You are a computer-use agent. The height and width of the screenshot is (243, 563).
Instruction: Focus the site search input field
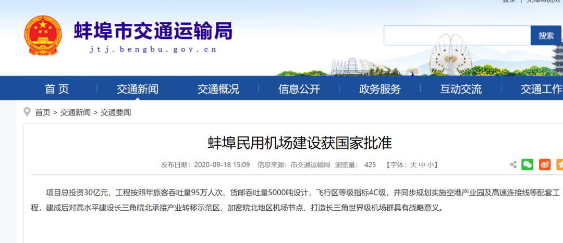click(x=457, y=35)
